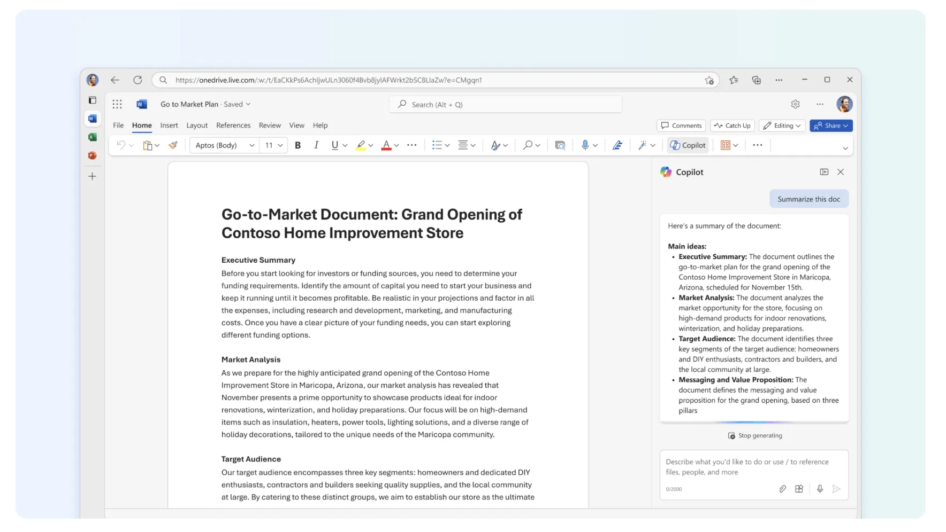The height and width of the screenshot is (532, 946).
Task: Switch to the Layout tab
Action: point(197,126)
